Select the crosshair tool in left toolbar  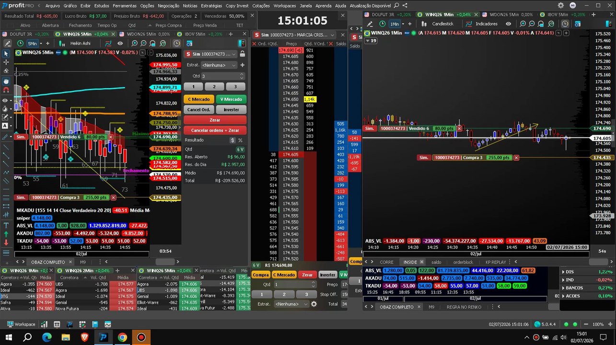point(6,62)
